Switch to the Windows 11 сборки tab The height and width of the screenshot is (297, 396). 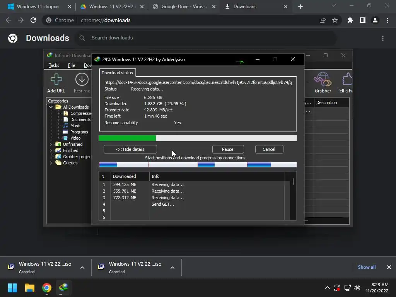38,7
